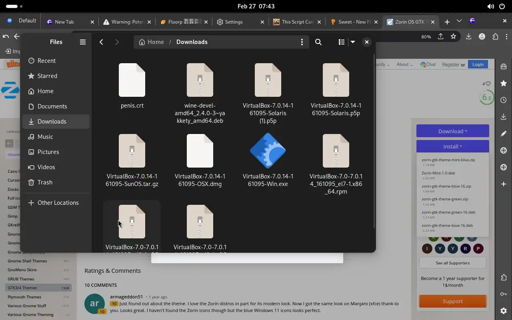Open Starred in the Files sidebar

(56, 76)
